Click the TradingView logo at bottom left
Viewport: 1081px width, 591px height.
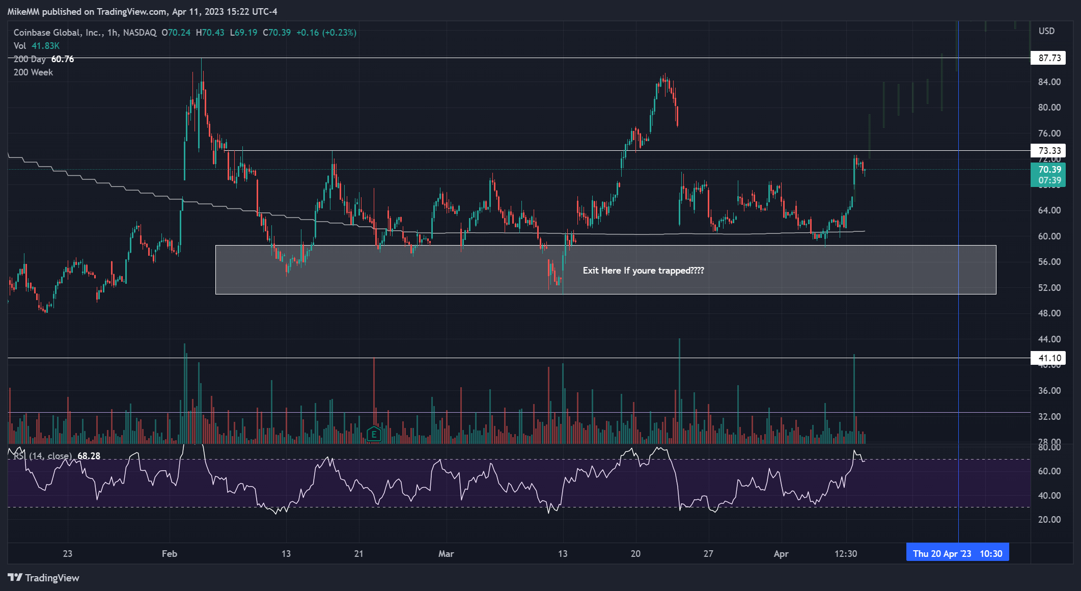tap(44, 578)
